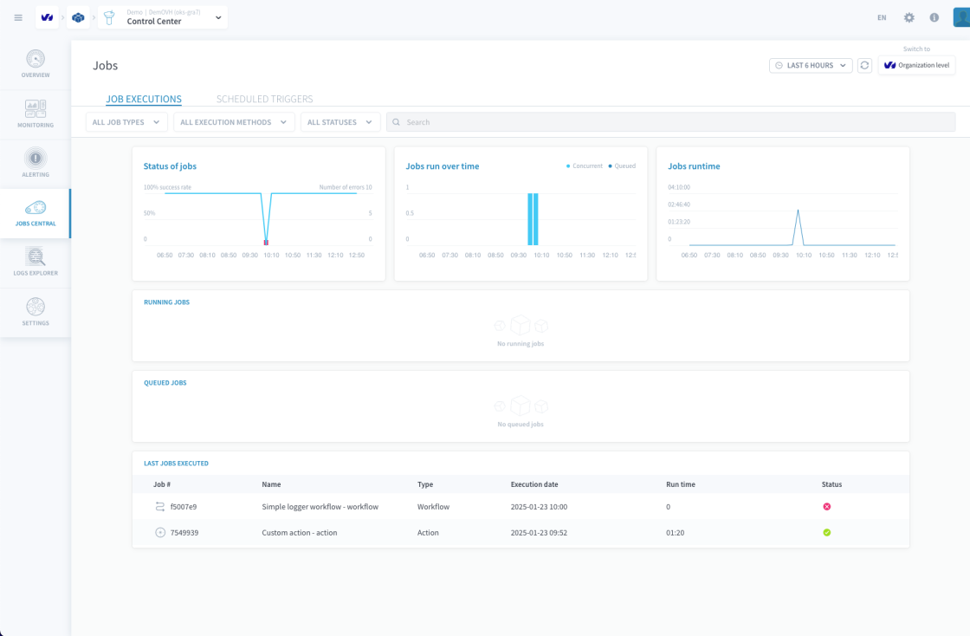Click success status icon for 7549939
970x636 pixels.
[826, 533]
